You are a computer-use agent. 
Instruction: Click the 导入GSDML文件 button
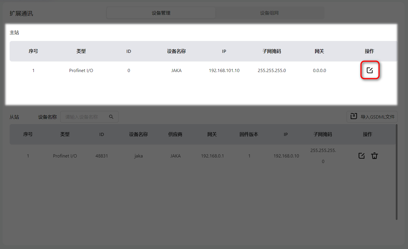click(x=372, y=117)
